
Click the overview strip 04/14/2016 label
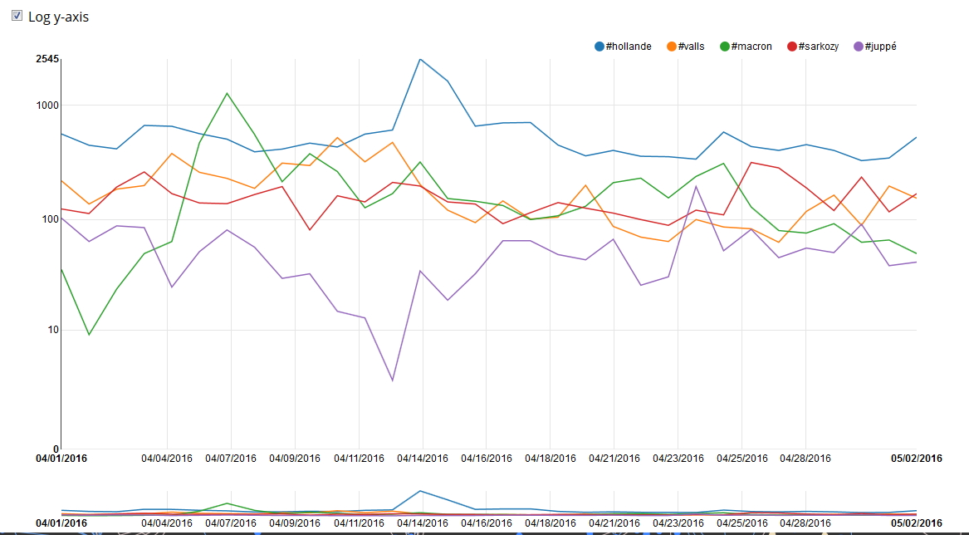[x=423, y=523]
